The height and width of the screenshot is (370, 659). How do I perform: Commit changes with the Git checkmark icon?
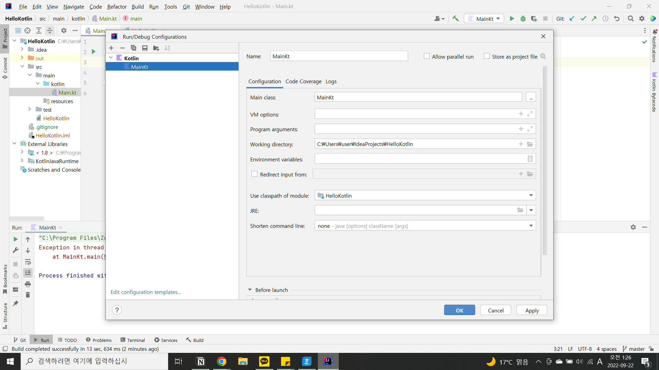click(x=583, y=18)
